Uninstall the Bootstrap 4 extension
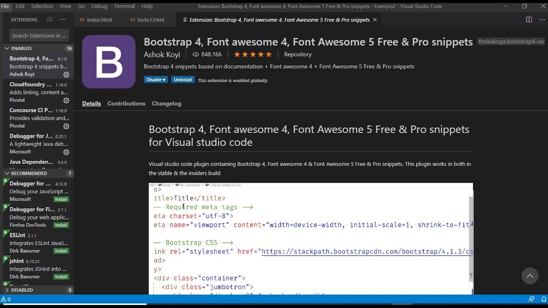The width and height of the screenshot is (548, 308). pos(183,80)
